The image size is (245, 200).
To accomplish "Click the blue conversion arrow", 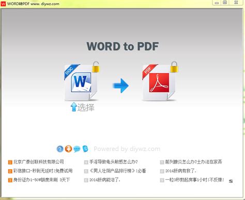I will pyautogui.click(x=120, y=86).
